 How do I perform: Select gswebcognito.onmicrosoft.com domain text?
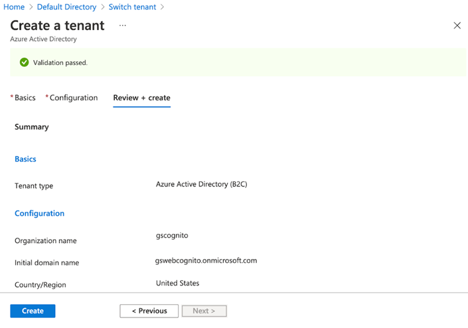206,260
